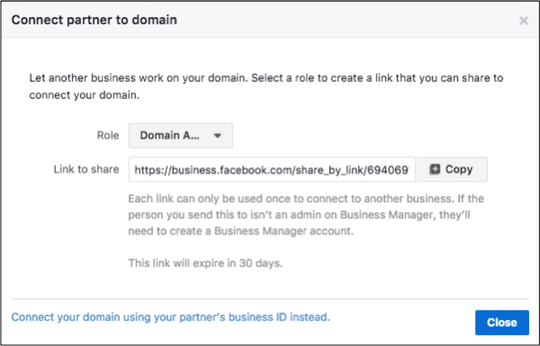
Task: Click the blue Close button
Action: click(x=502, y=322)
